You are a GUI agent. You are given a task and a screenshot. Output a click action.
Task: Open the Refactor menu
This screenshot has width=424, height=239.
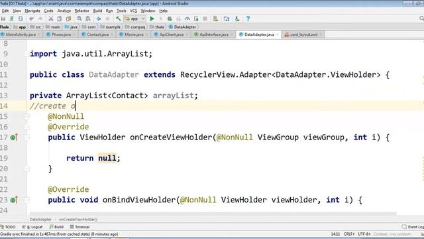click(82, 11)
